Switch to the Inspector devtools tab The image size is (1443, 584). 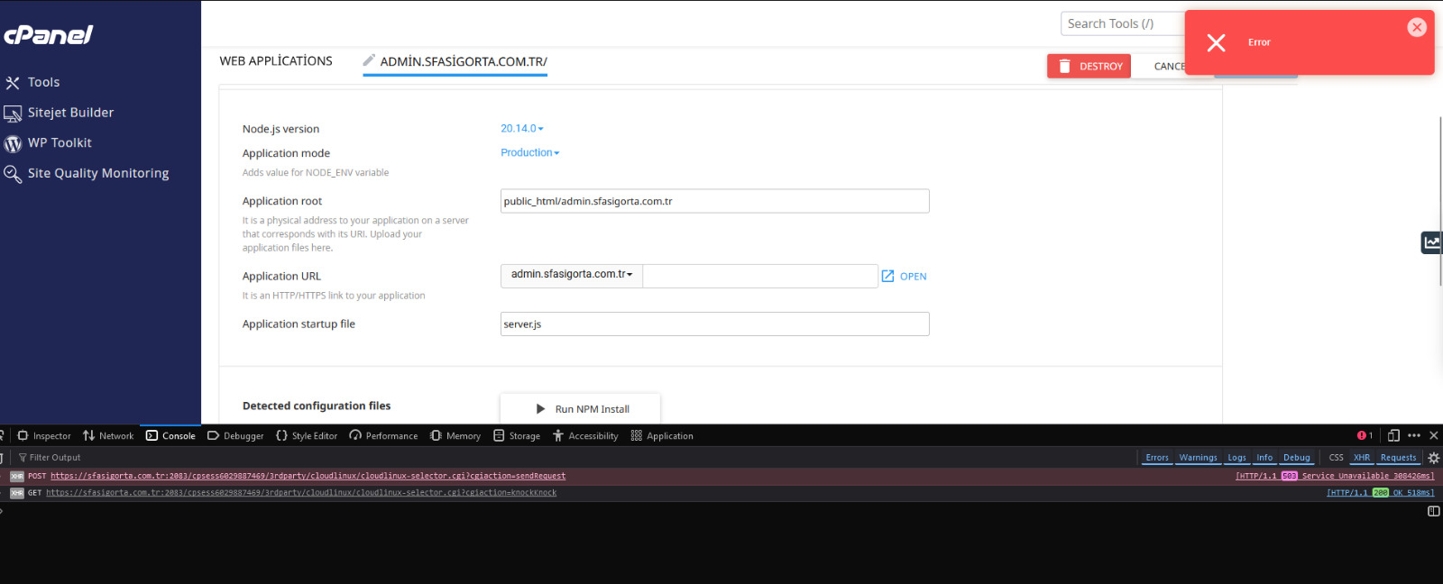(44, 436)
